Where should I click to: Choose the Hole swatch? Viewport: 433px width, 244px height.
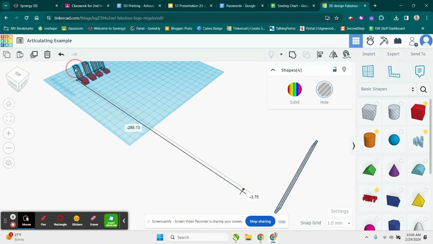click(324, 89)
